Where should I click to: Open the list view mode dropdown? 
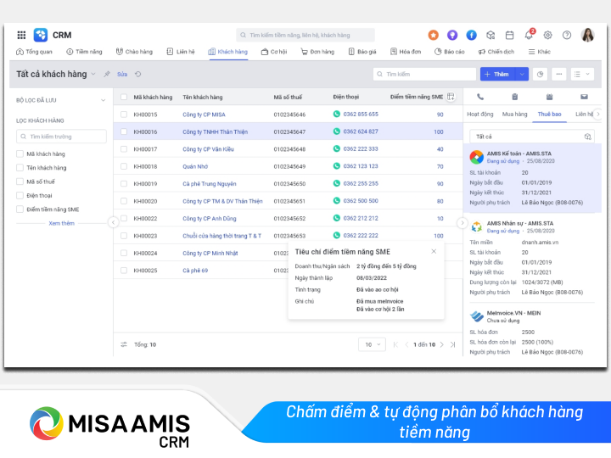[x=582, y=74]
